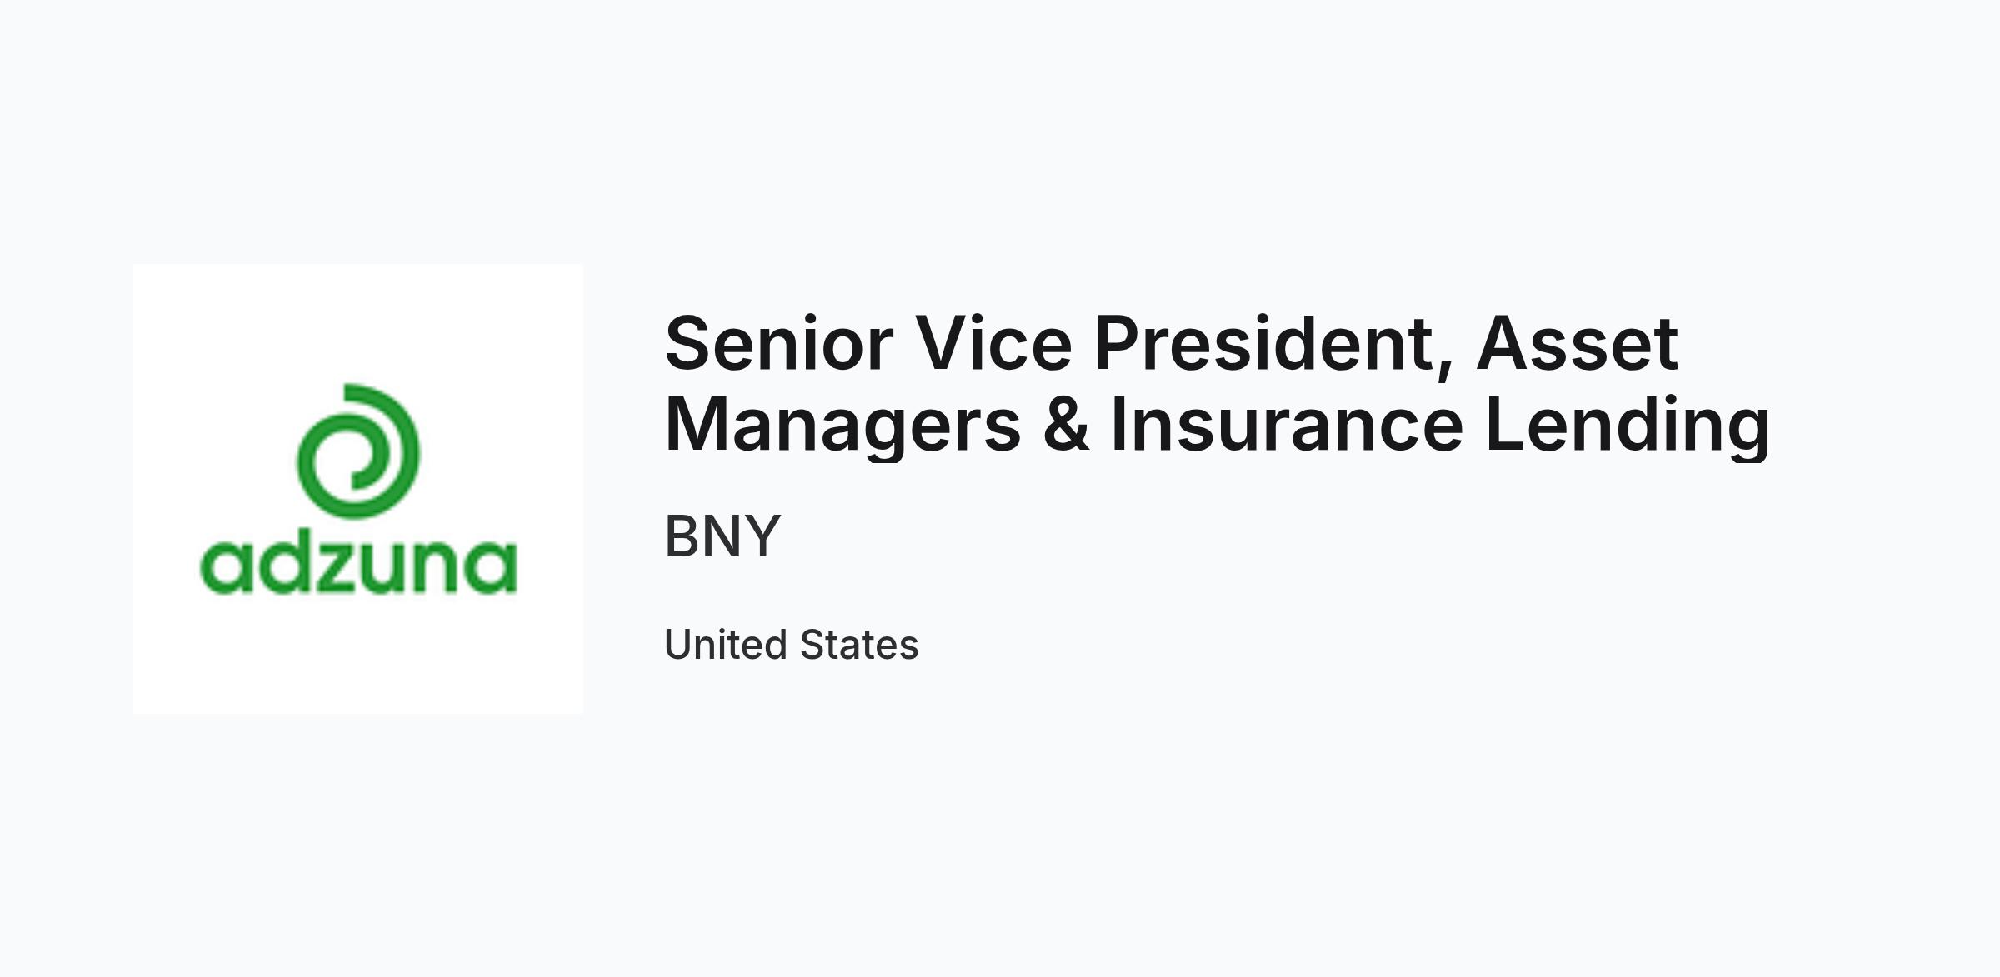Click the 'Managers & Insurance Lending' title line

[1217, 426]
